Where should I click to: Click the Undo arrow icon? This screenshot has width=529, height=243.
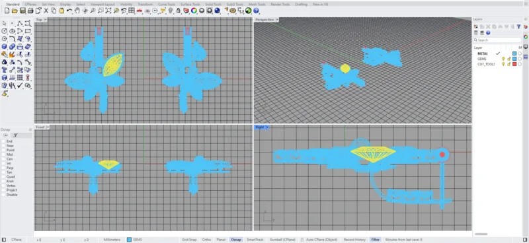click(69, 11)
